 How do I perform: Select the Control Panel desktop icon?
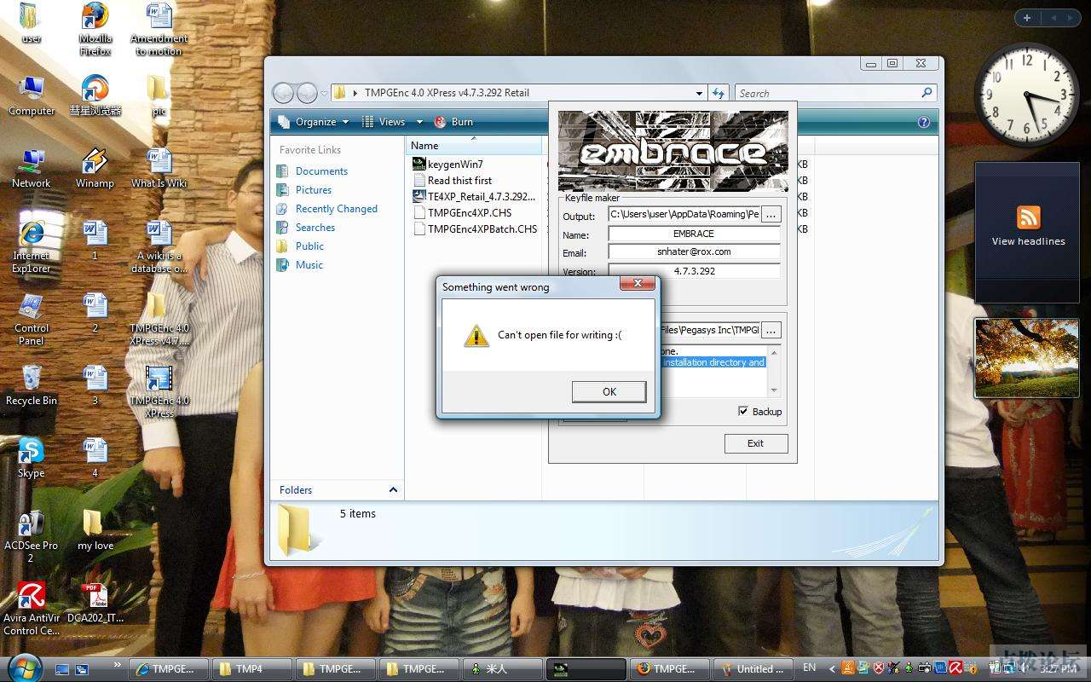[32, 319]
